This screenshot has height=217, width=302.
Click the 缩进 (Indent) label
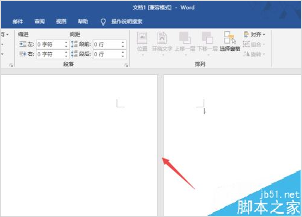point(23,34)
